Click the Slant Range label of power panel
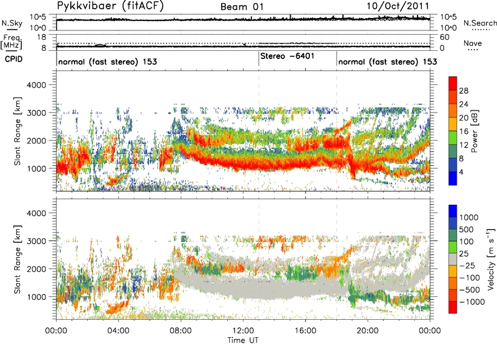Image resolution: width=497 pixels, height=344 pixels. click(17, 131)
